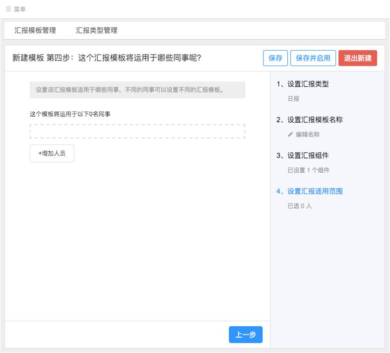Select step 4、设置汇报适用范围
Image resolution: width=390 pixels, height=353 pixels.
(309, 191)
